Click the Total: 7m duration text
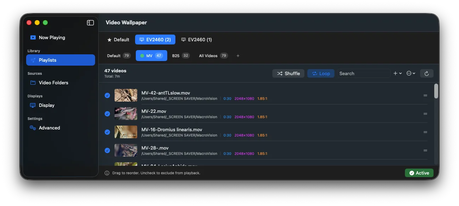 pyautogui.click(x=112, y=76)
